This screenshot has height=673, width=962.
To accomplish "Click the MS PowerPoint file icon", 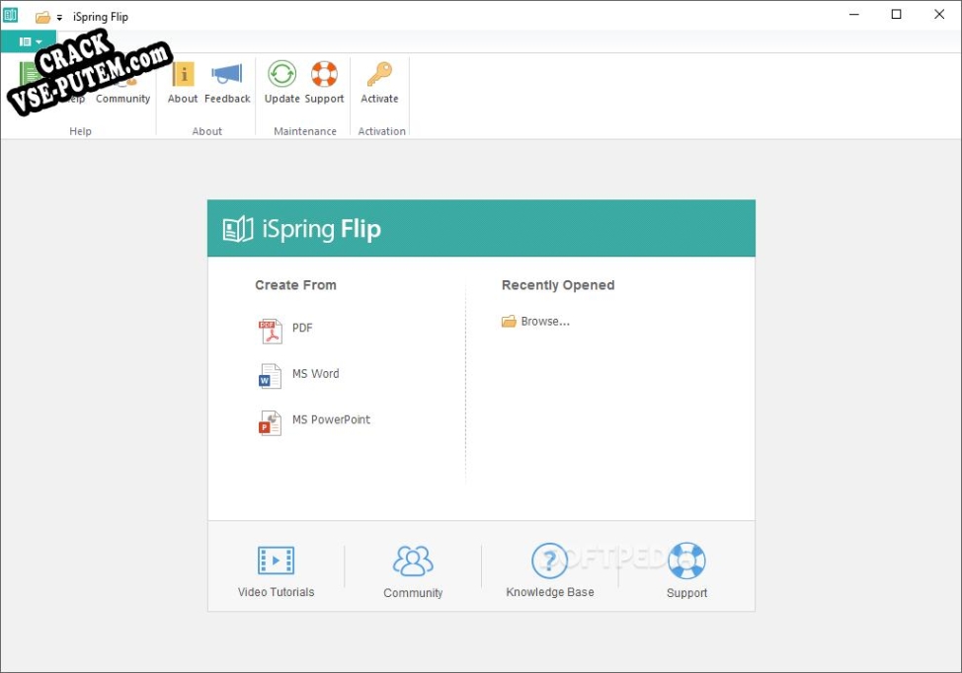I will tap(270, 423).
